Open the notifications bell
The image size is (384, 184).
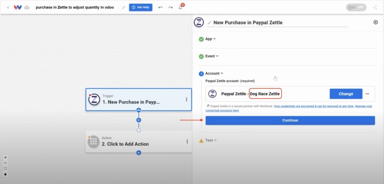[180, 7]
